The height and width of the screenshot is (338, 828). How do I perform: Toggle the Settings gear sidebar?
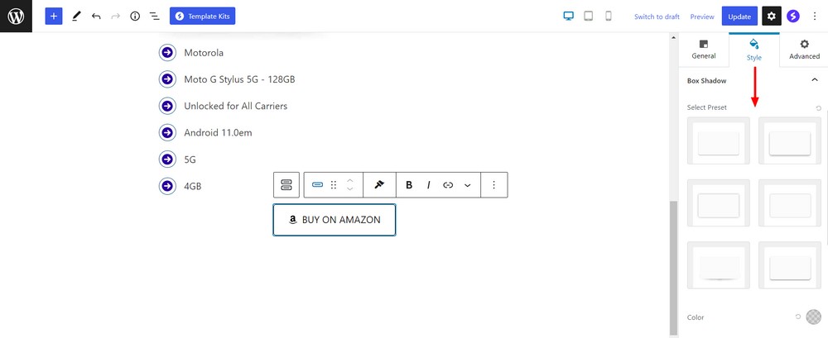[771, 17]
